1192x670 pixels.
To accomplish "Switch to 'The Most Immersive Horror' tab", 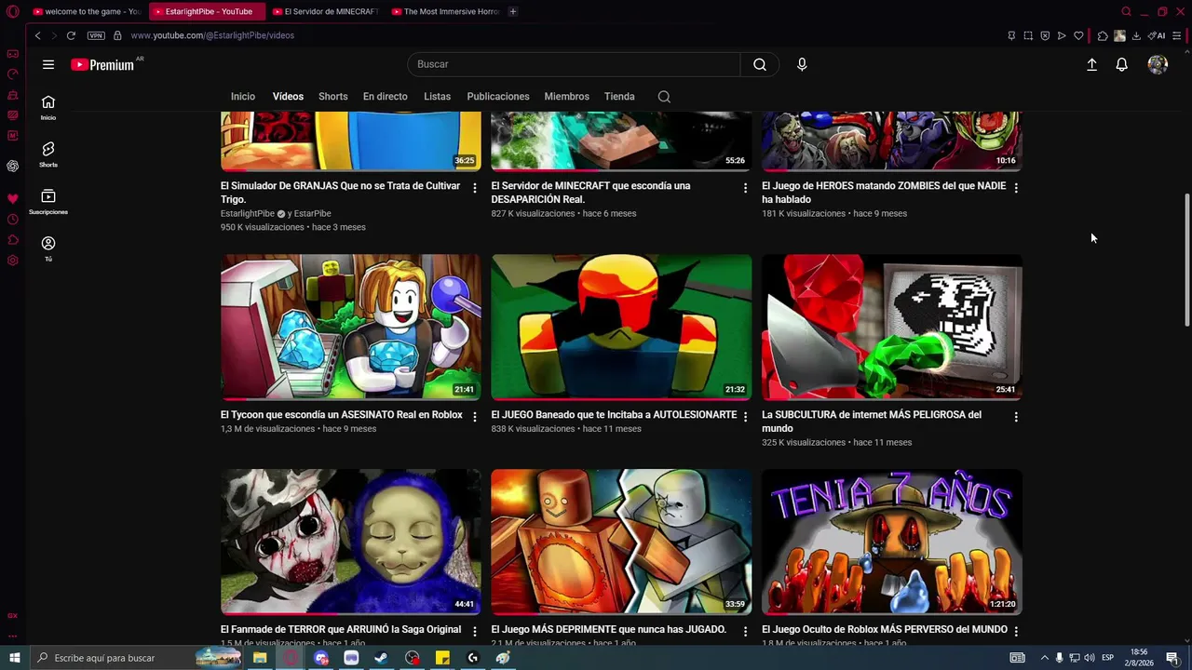I will coord(445,11).
